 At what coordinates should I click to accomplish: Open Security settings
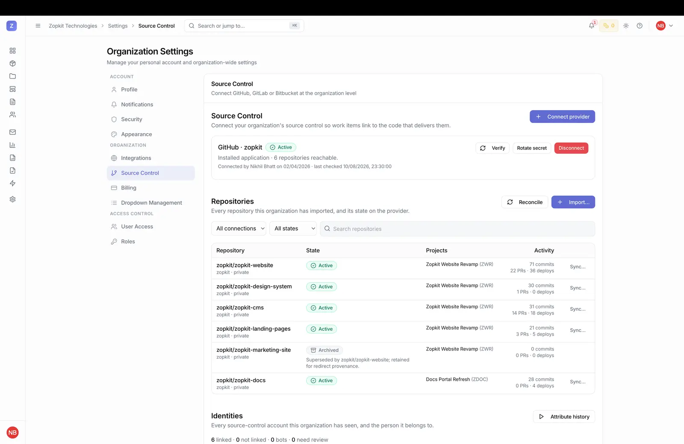151,120
